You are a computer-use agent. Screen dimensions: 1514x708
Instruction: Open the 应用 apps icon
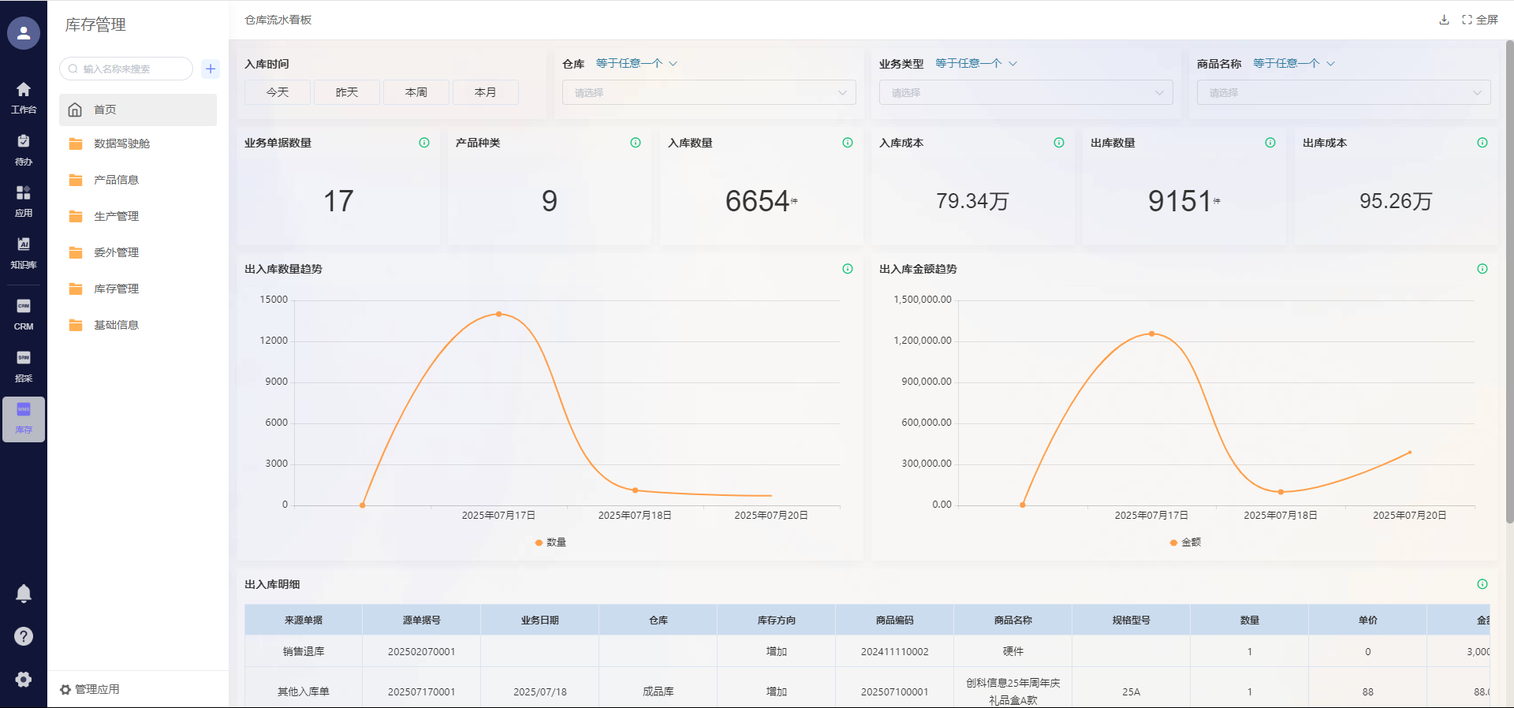pyautogui.click(x=24, y=201)
